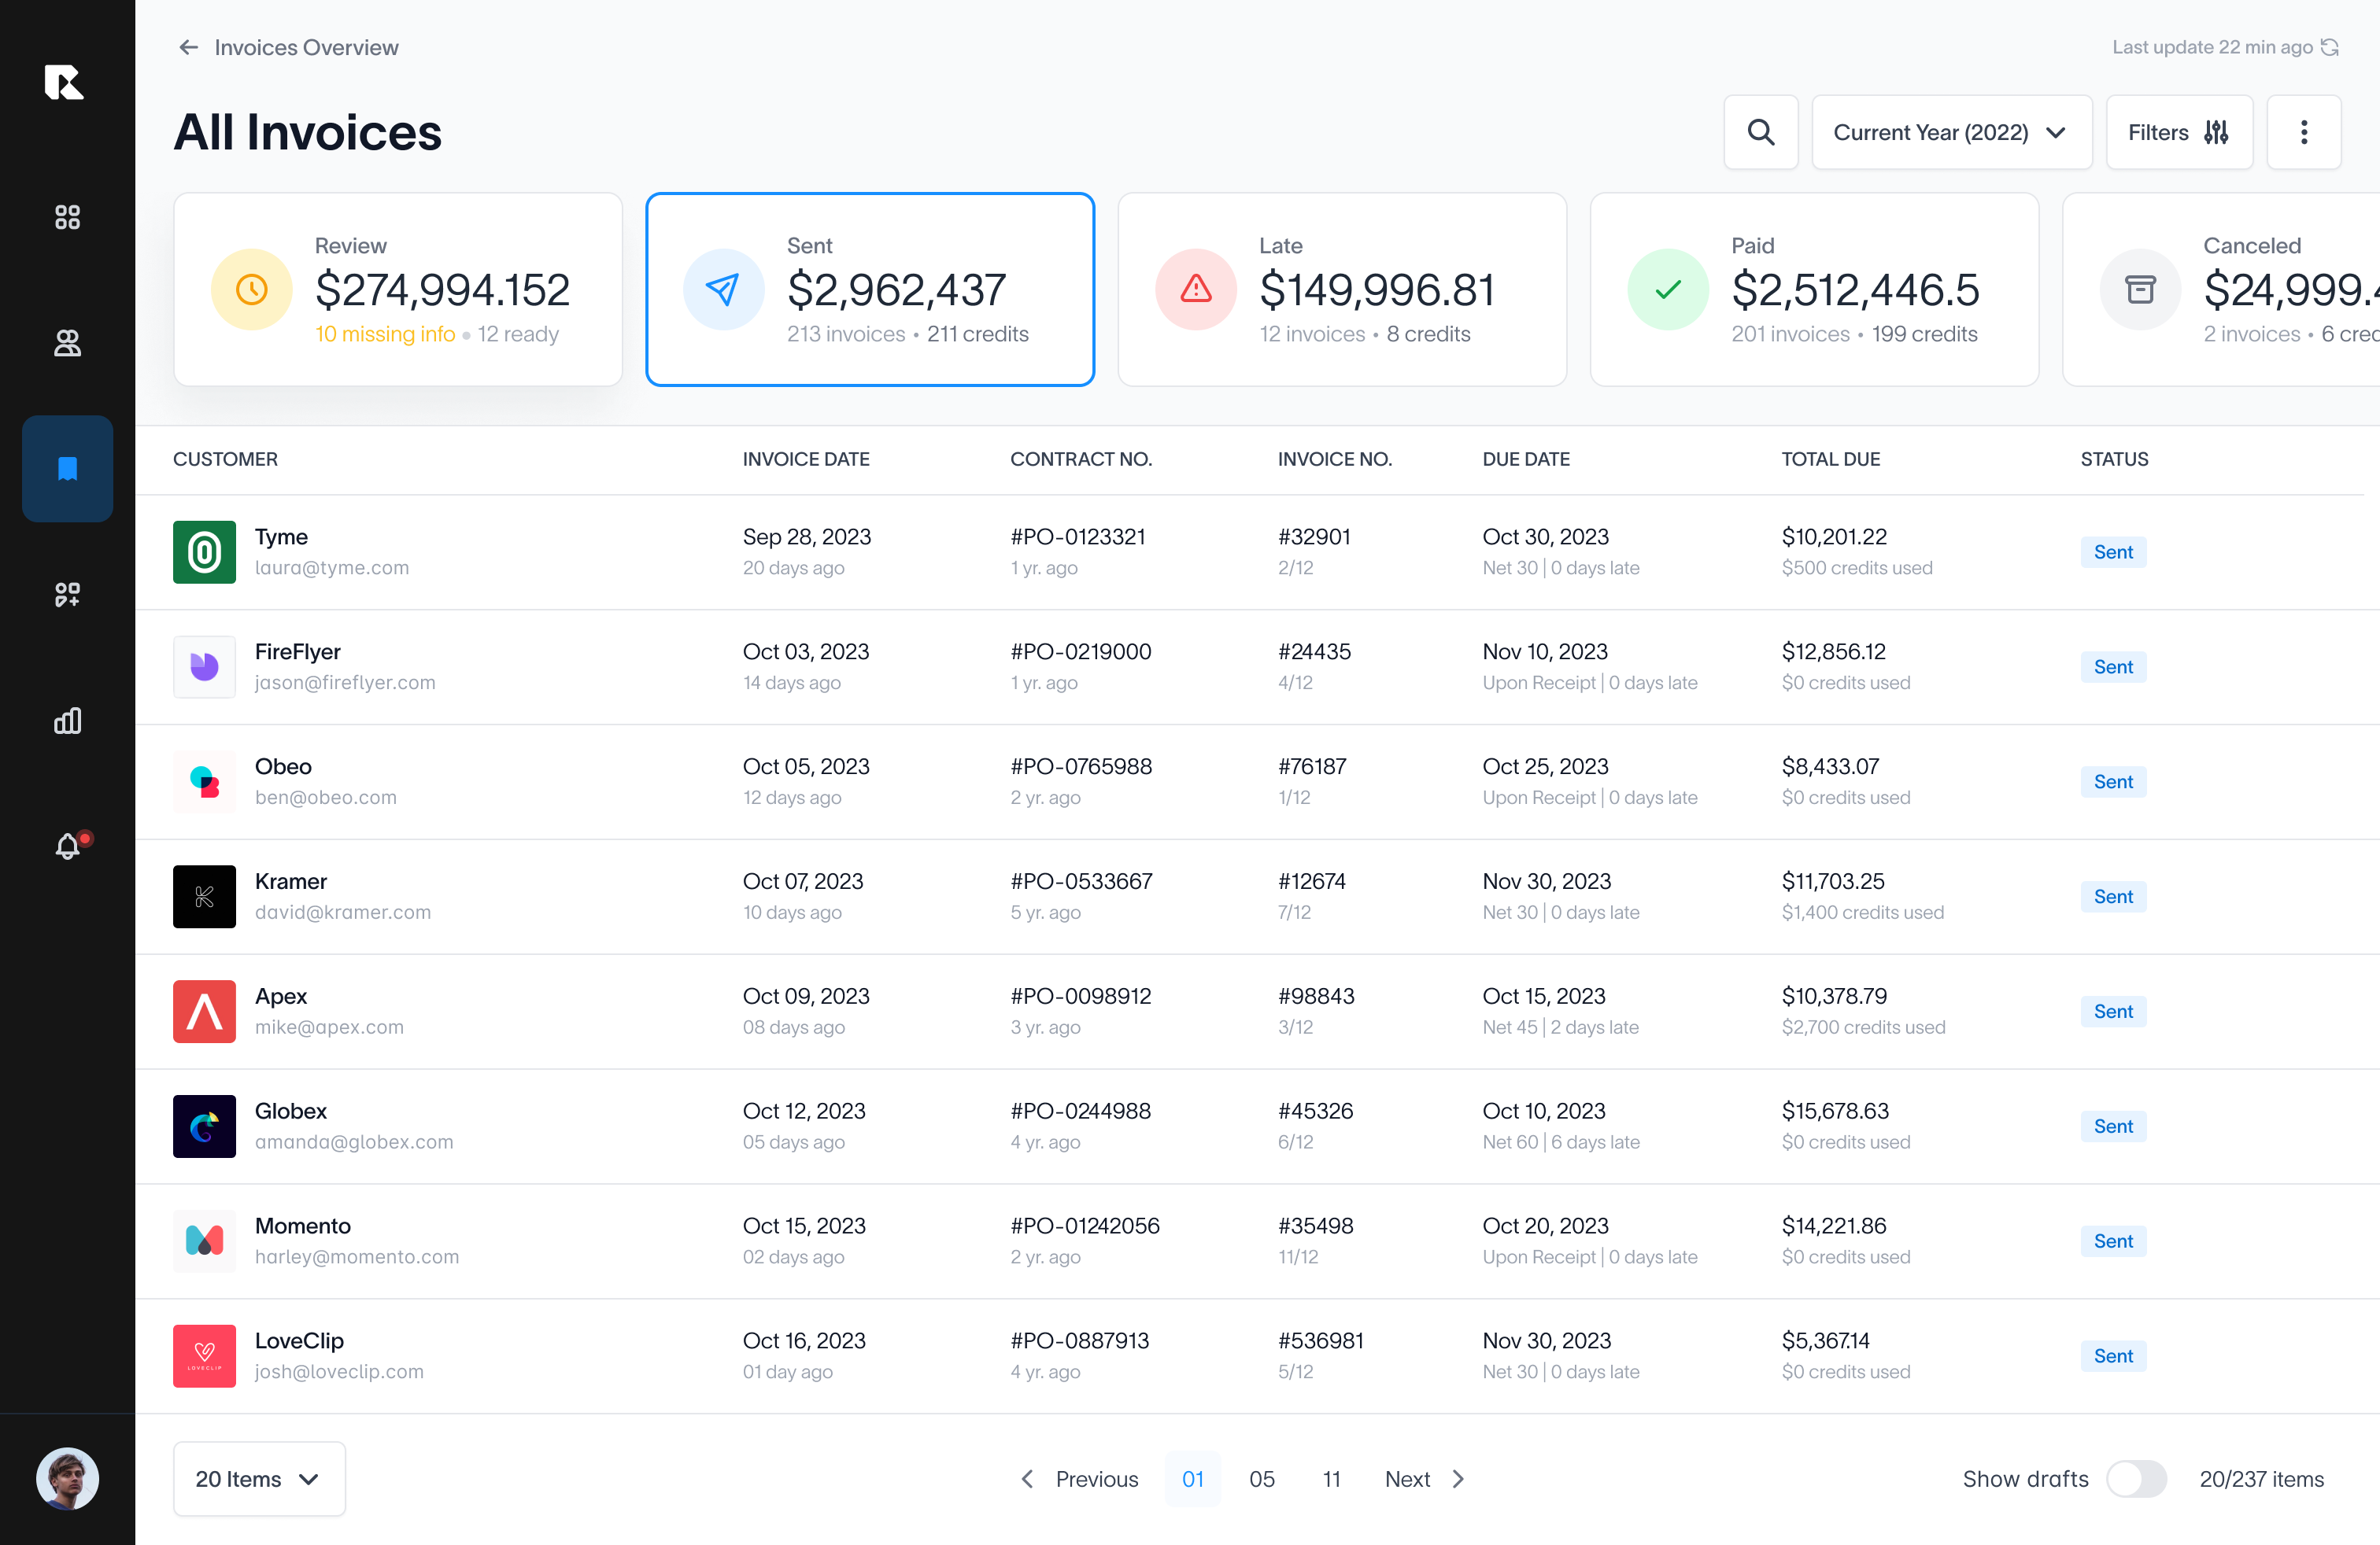Open search using the magnifier icon

1761,132
